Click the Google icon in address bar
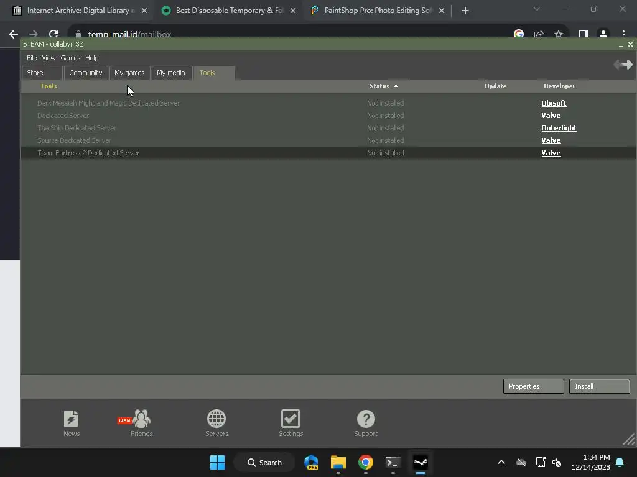 (518, 34)
